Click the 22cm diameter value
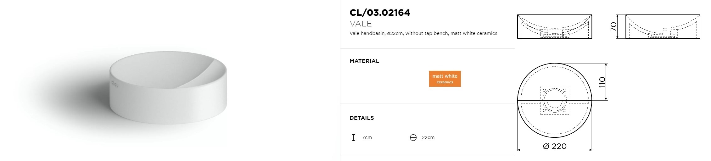The height and width of the screenshot is (161, 711). [428, 137]
